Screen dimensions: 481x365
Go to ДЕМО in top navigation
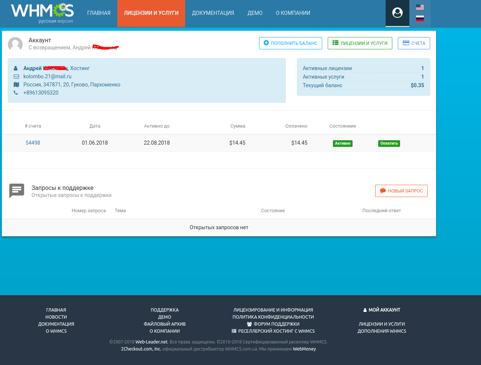pos(255,13)
